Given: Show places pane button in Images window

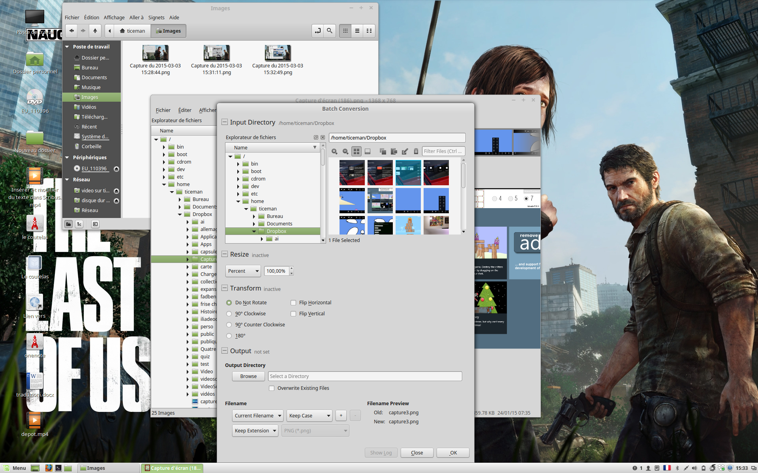Looking at the screenshot, I should click(x=69, y=224).
